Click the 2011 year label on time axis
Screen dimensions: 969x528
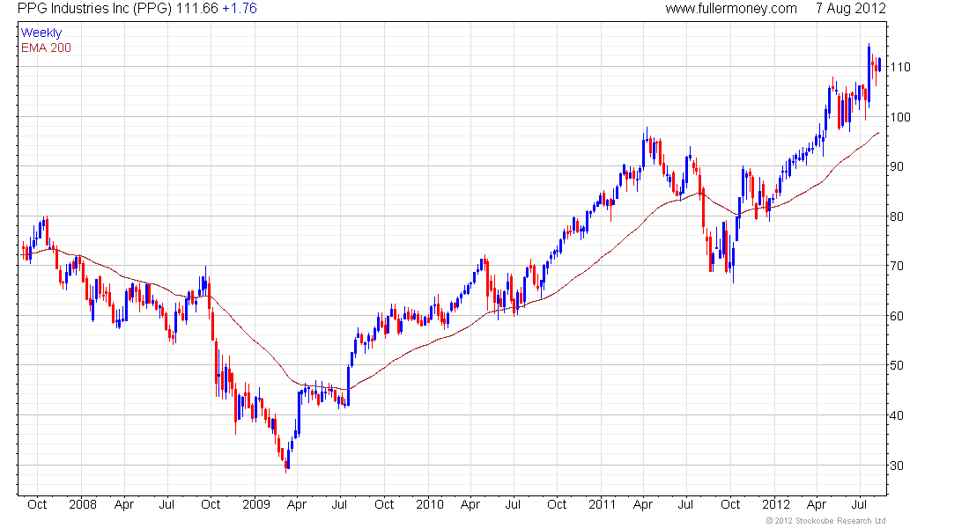pyautogui.click(x=602, y=504)
